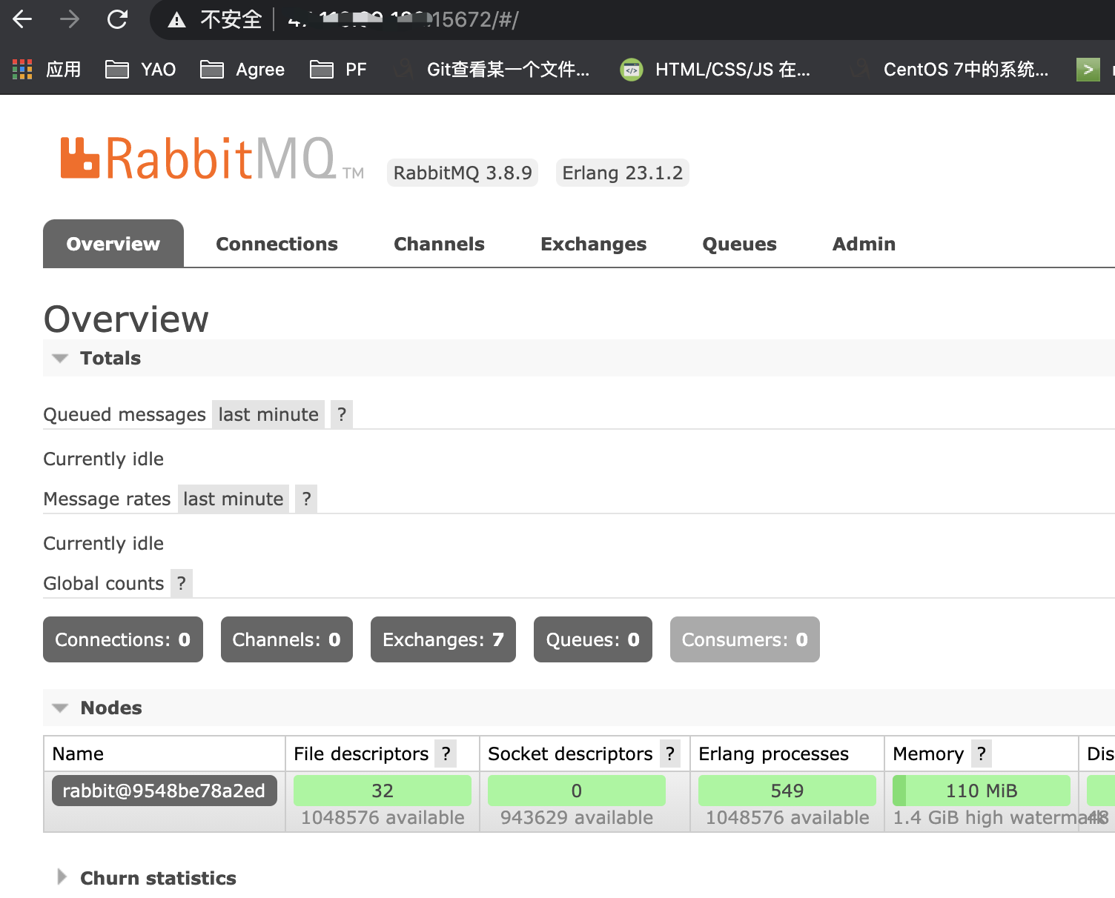This screenshot has height=898, width=1115.
Task: Switch to the Channels tab
Action: pos(439,244)
